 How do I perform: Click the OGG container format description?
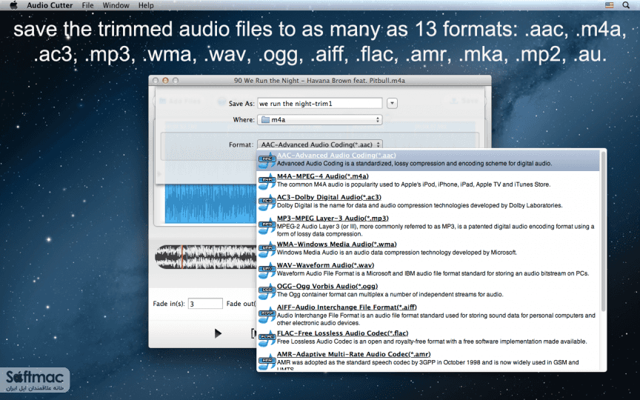(x=390, y=294)
